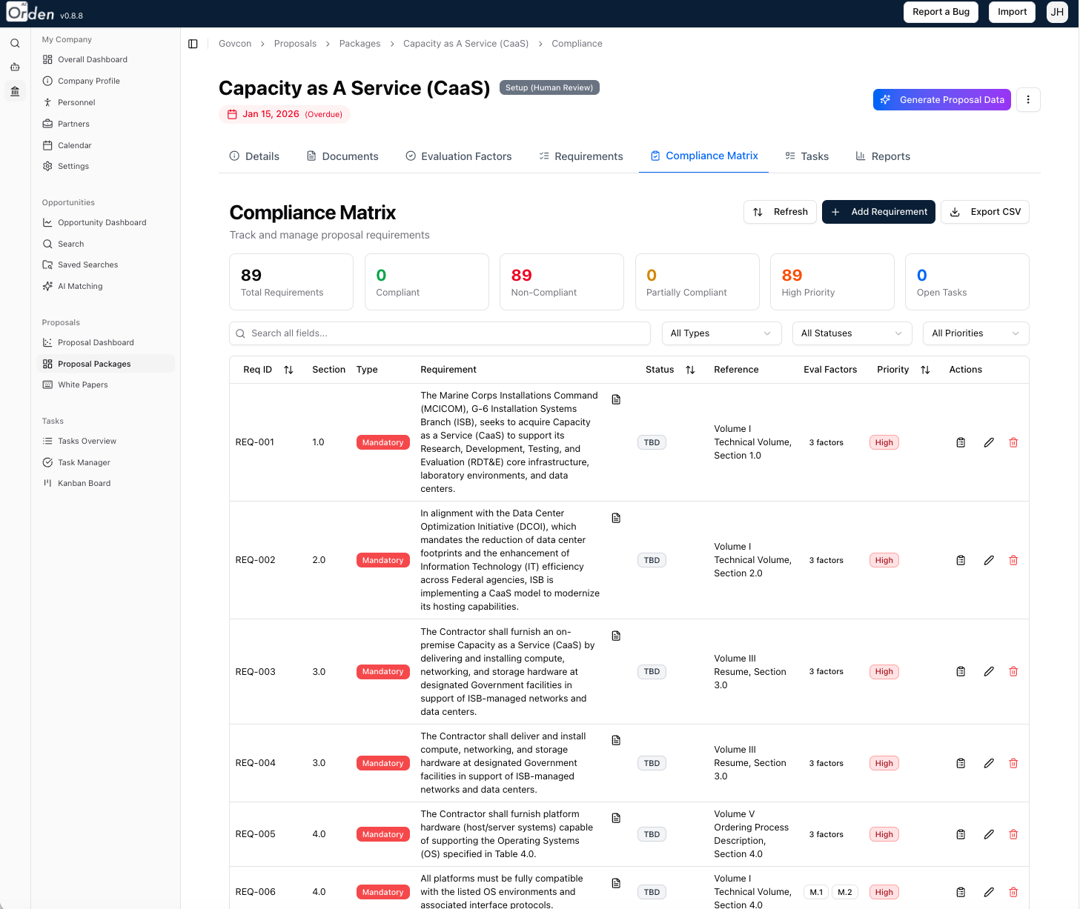Open the All Types filter dropdown
1080x909 pixels.
click(720, 333)
